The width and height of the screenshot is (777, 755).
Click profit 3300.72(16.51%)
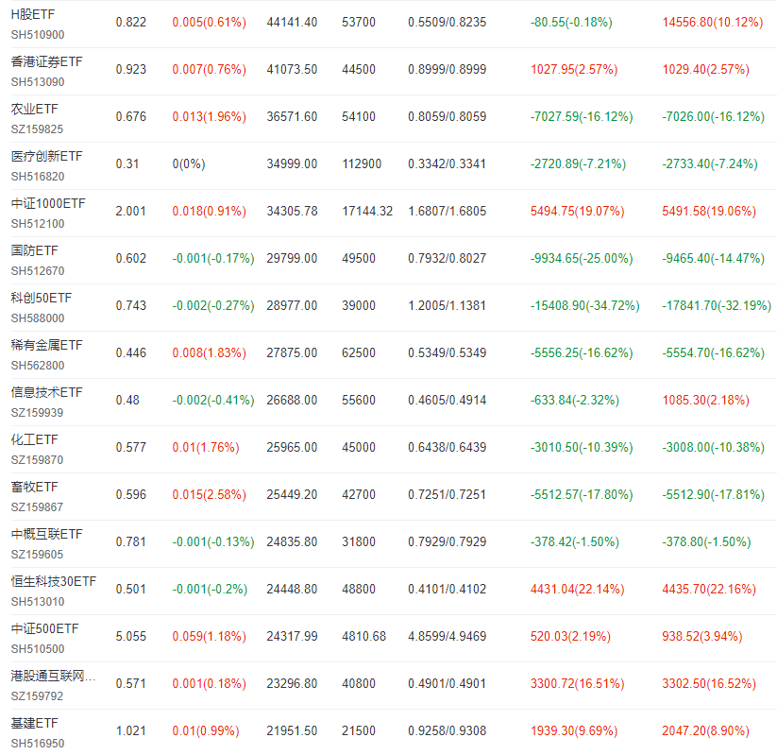coord(577,683)
